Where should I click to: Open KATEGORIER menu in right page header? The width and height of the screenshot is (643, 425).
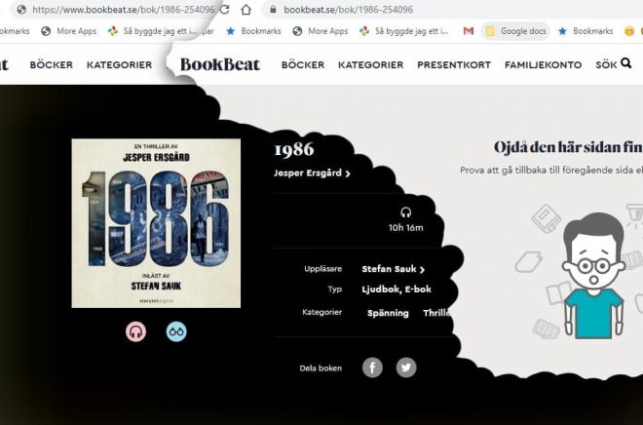pos(371,64)
